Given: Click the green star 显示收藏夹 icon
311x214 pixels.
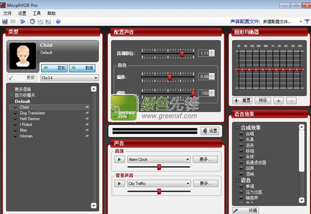Looking at the screenshot, I should click(11, 95).
